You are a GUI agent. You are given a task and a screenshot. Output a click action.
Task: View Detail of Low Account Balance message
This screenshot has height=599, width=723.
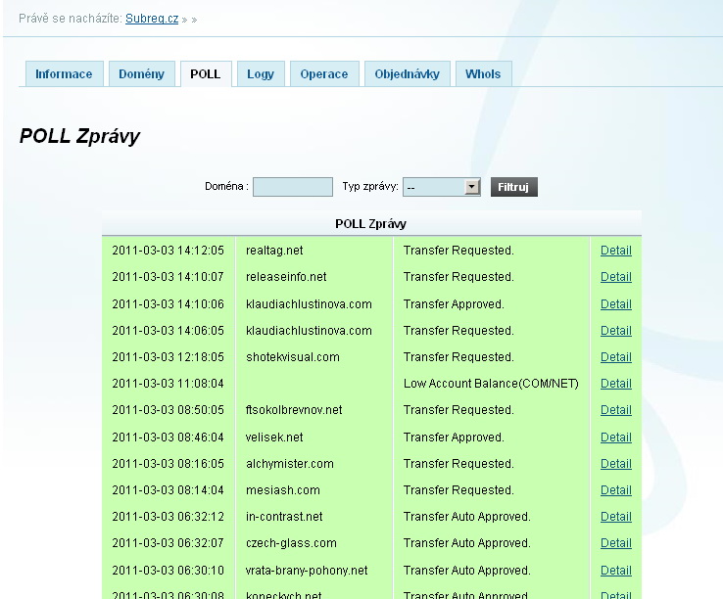pyautogui.click(x=615, y=384)
